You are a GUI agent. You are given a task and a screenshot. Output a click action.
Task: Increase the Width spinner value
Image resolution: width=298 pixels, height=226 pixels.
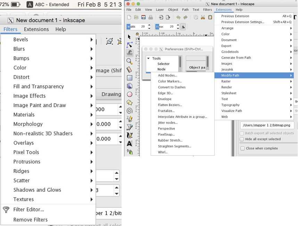149,25
